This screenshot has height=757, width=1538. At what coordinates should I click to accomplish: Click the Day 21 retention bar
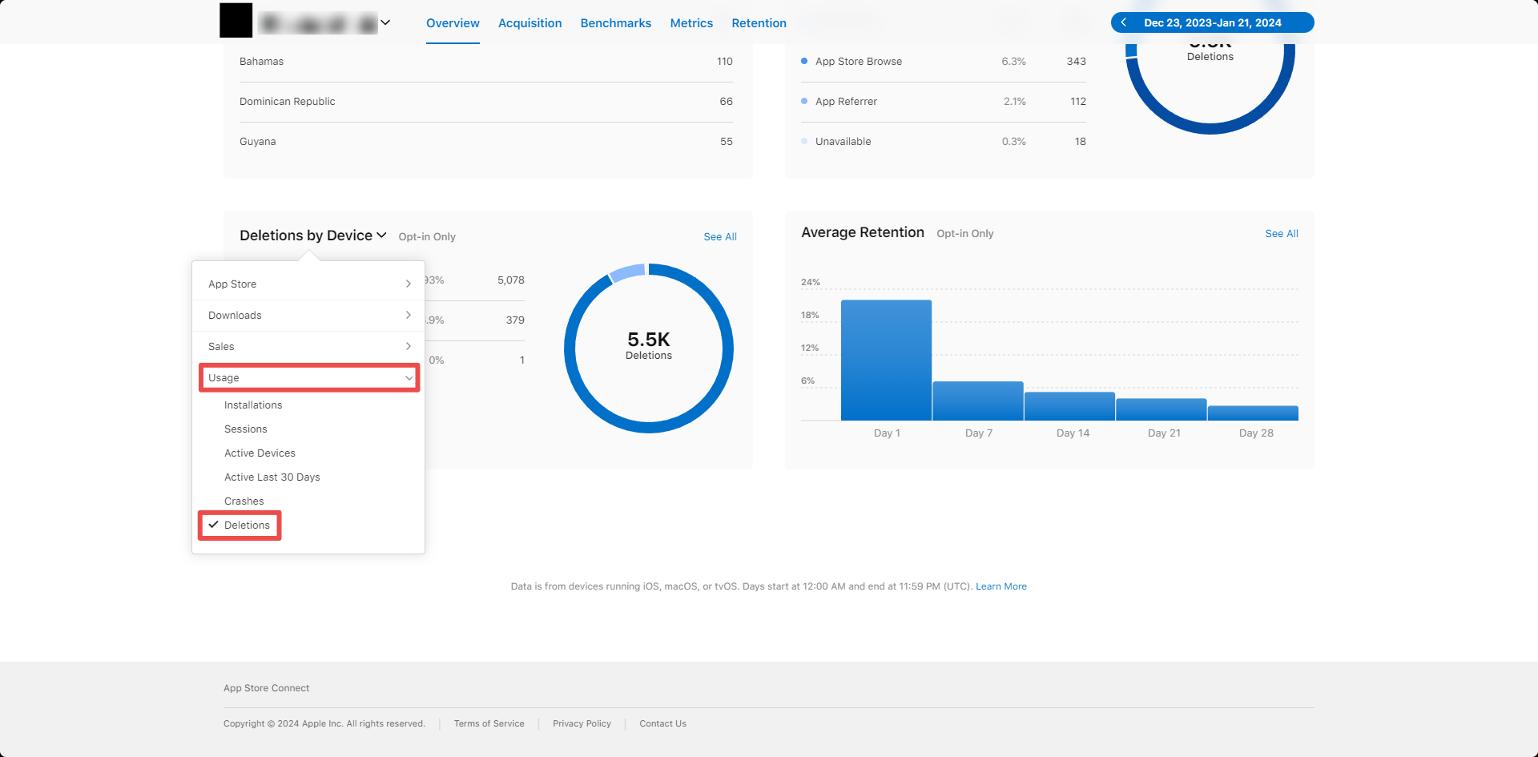1162,409
